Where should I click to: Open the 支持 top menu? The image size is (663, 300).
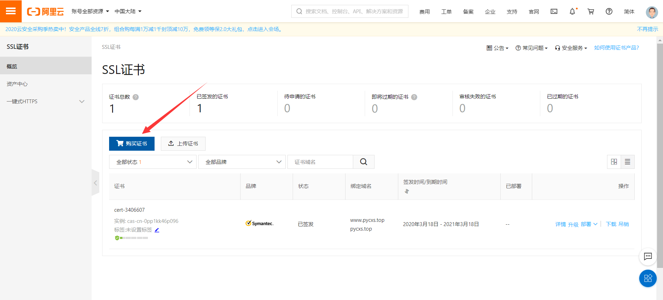click(x=512, y=12)
